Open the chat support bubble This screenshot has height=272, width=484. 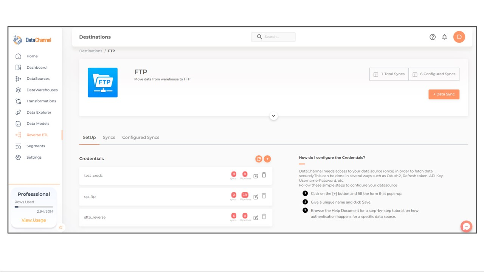[466, 226]
